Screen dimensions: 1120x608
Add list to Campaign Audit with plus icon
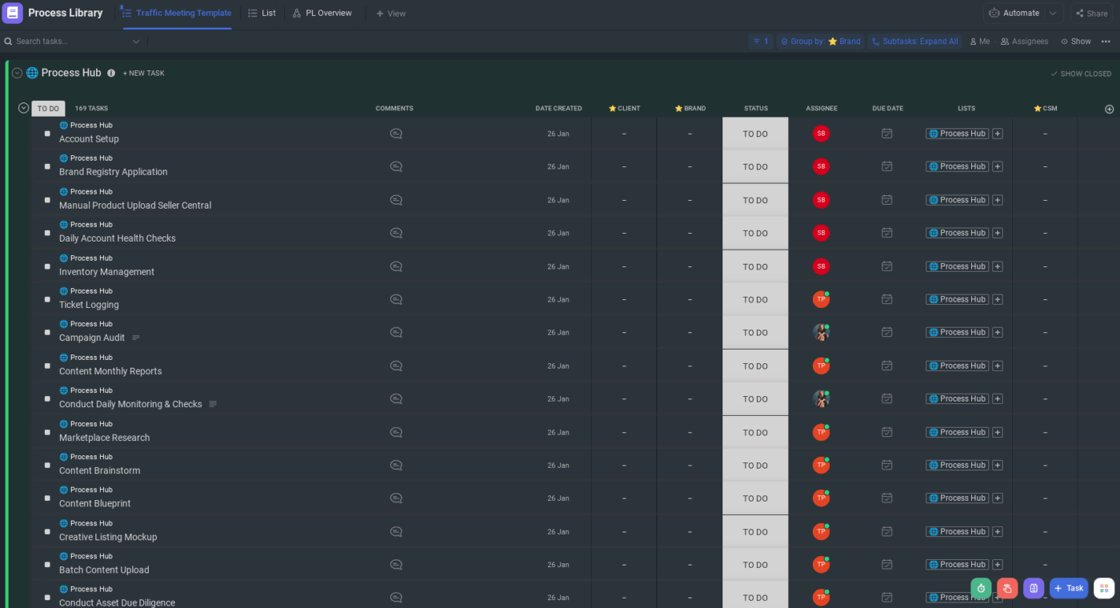coord(998,332)
